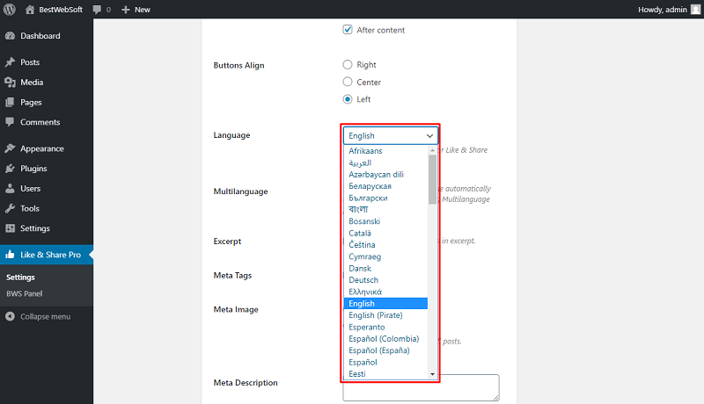The image size is (704, 404).
Task: Click the Collapse menu arrow icon
Action: click(x=10, y=317)
